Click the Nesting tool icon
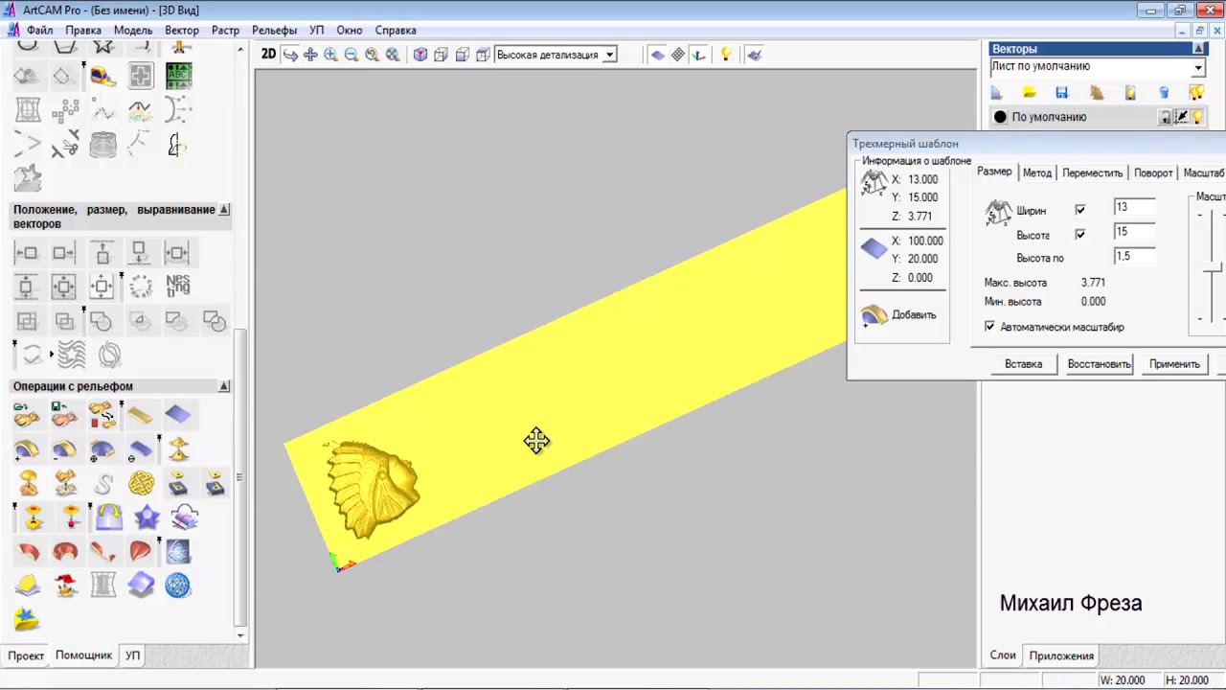Screen dimensions: 1226x690 point(178,286)
